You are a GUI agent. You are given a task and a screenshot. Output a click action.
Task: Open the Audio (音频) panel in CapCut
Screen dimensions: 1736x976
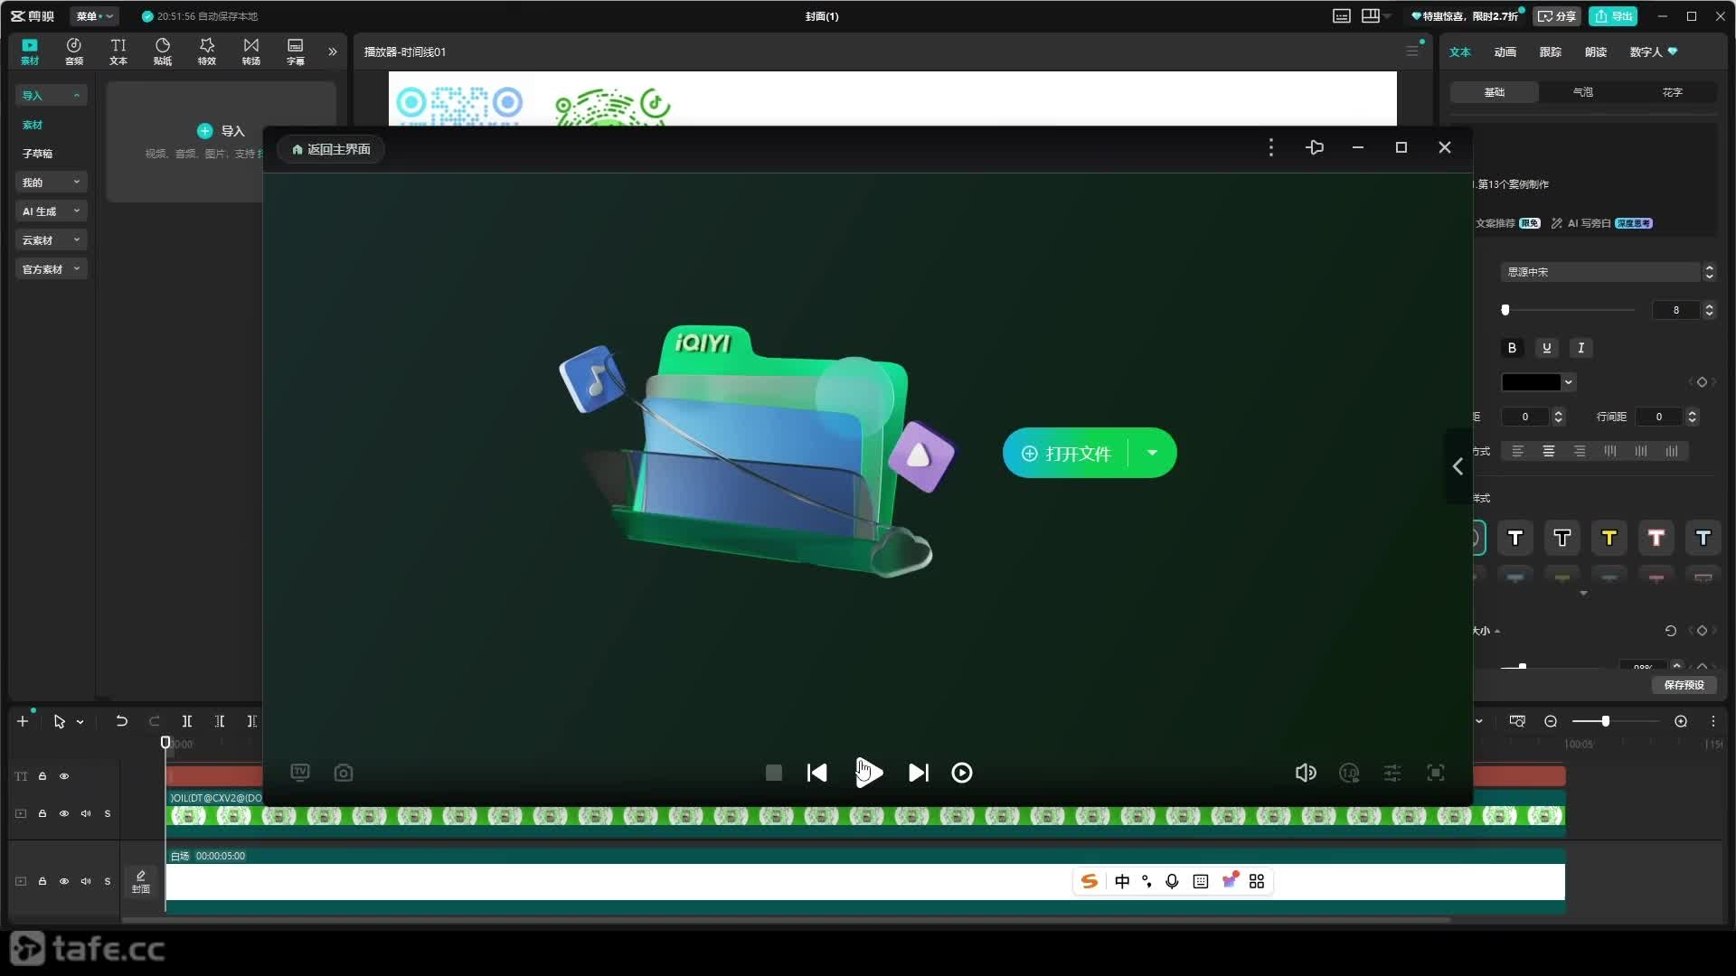click(x=74, y=52)
